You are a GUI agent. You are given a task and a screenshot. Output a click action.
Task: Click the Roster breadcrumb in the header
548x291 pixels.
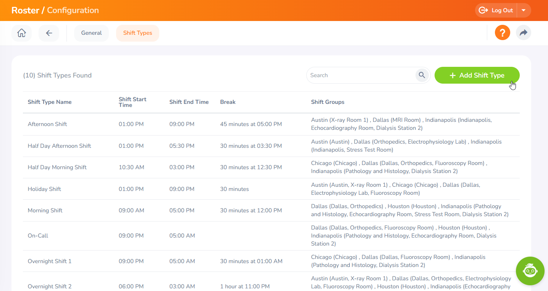coord(25,10)
